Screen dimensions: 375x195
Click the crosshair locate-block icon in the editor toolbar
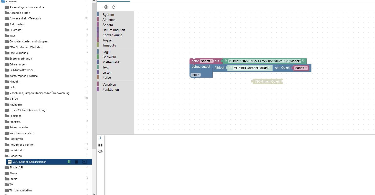pyautogui.click(x=106, y=7)
